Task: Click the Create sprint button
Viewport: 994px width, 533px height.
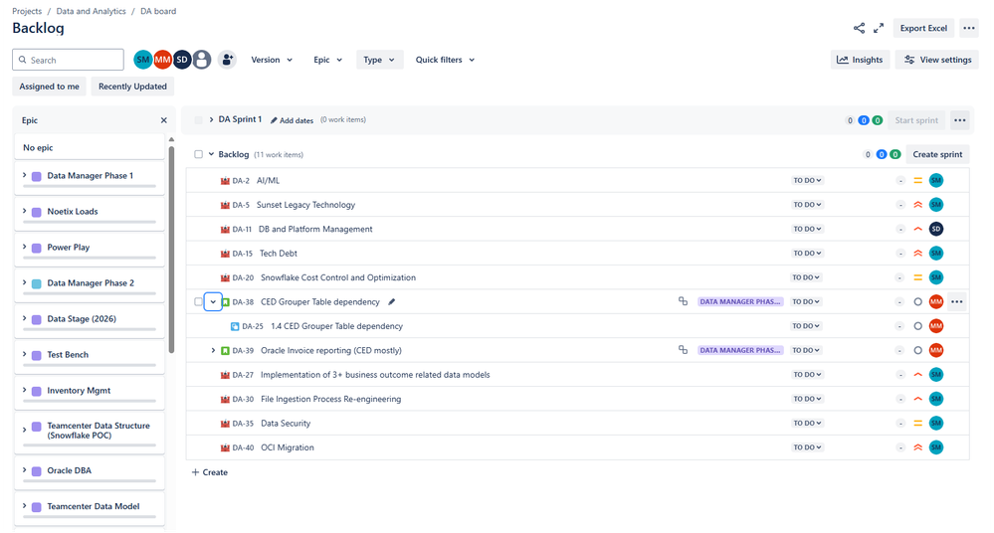Action: (x=937, y=154)
